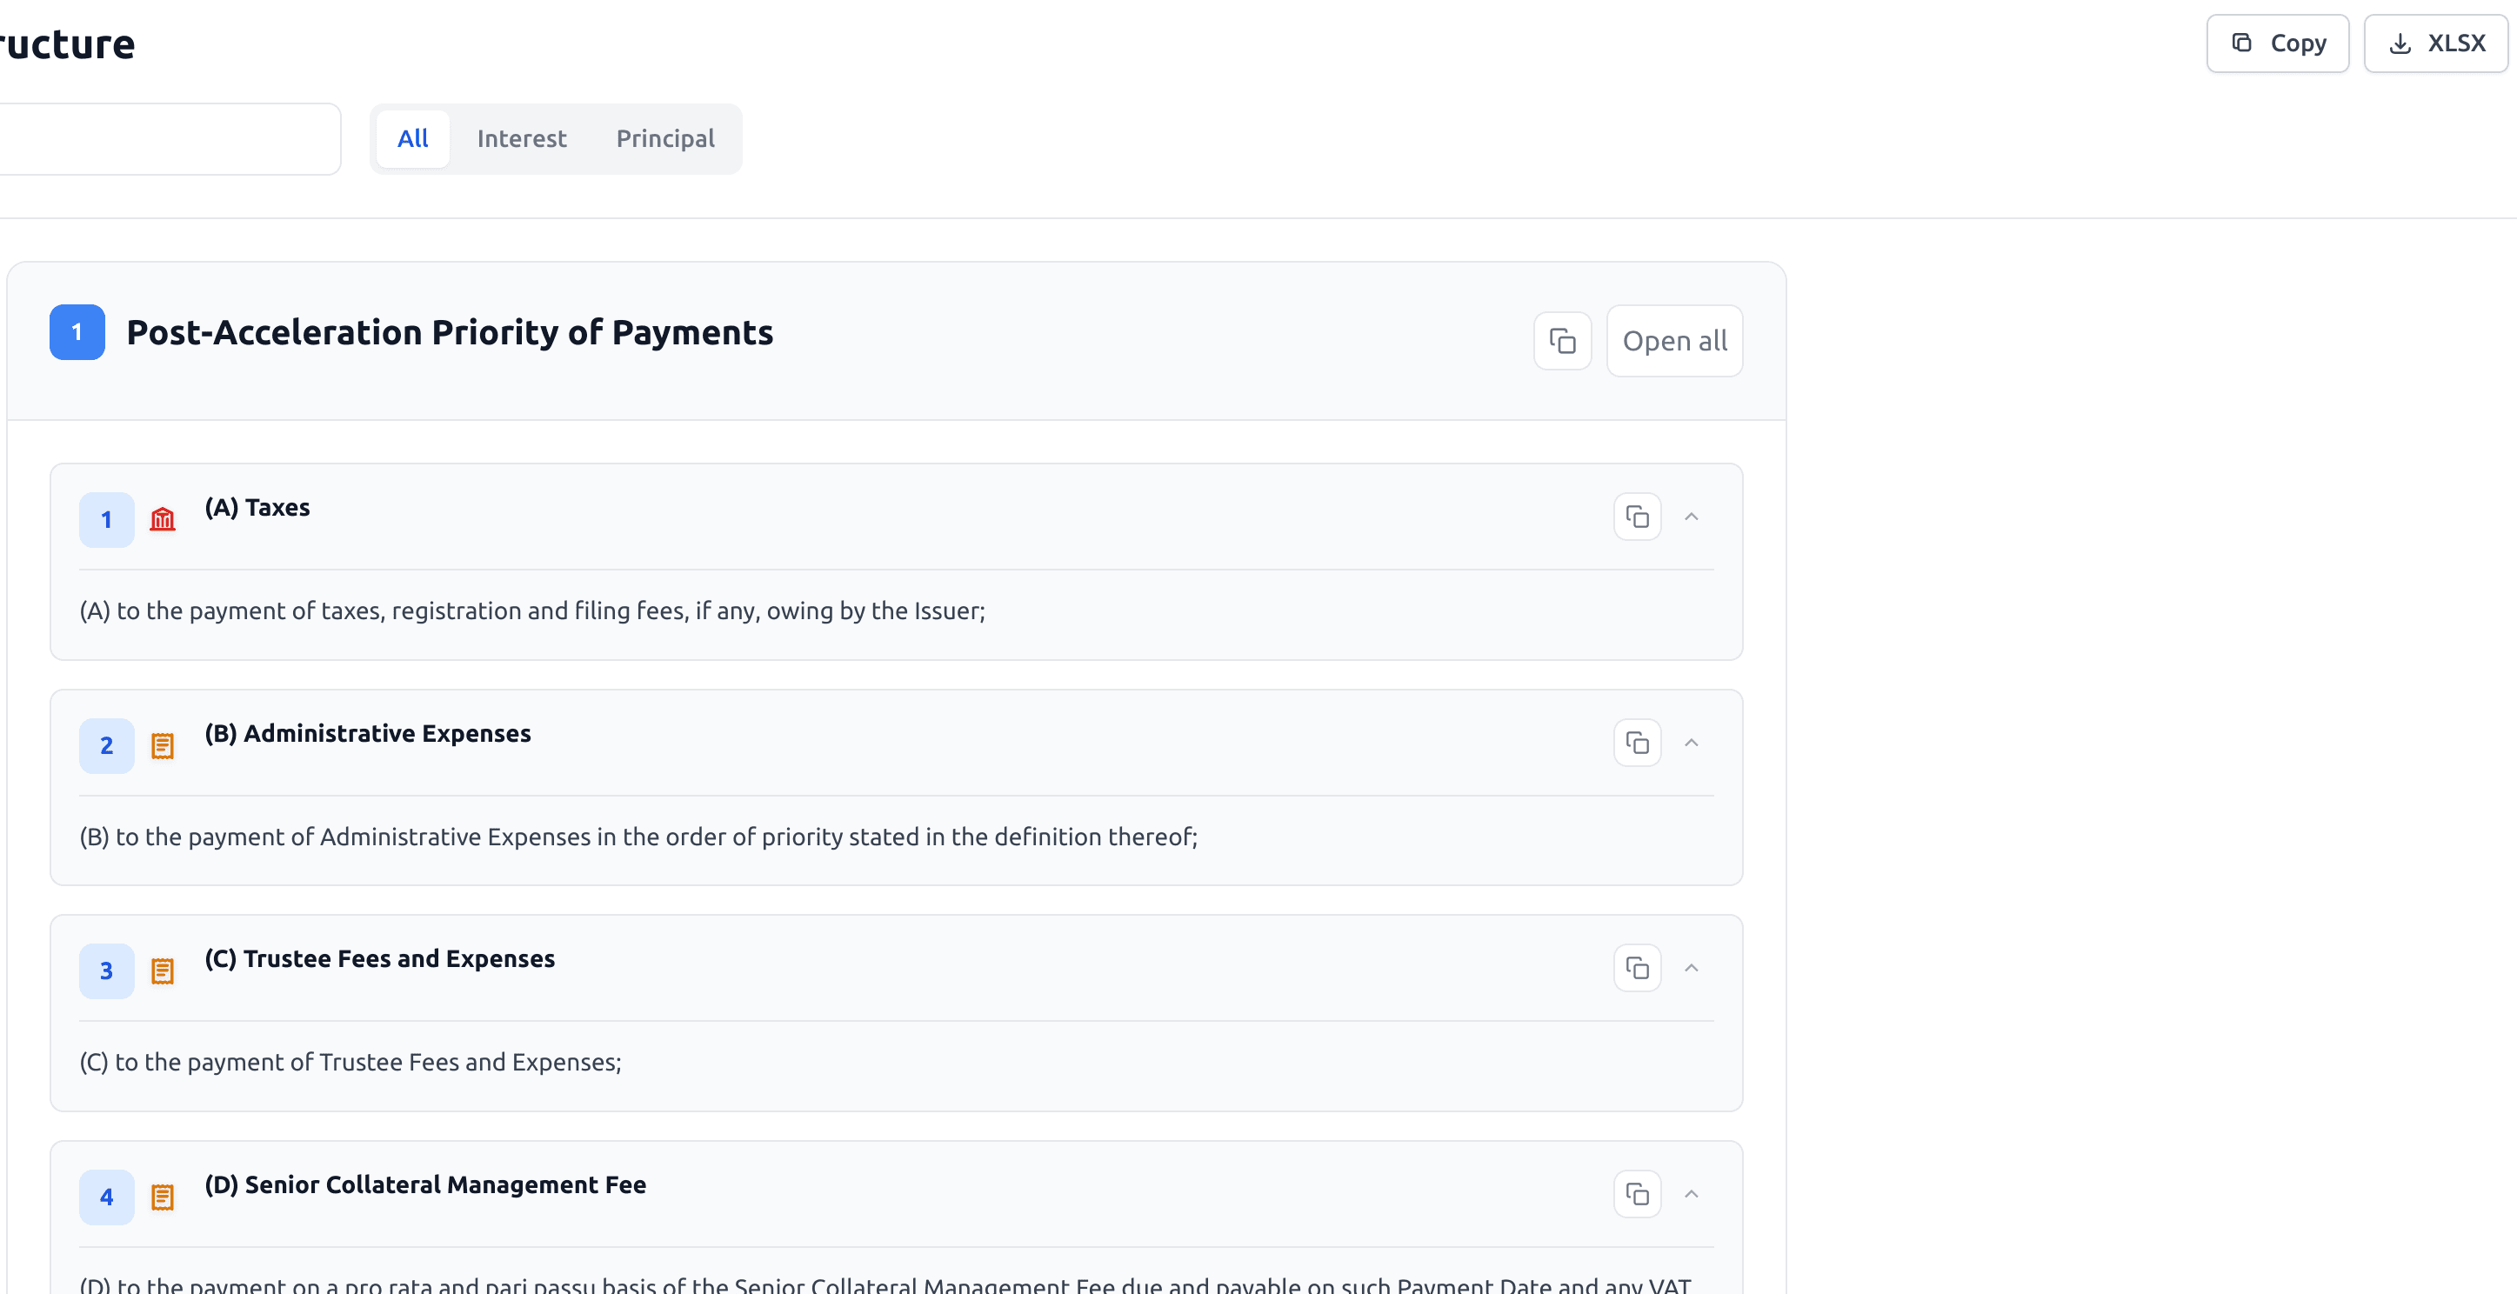Copy the (A) Taxes item
This screenshot has height=1294, width=2517.
[1637, 517]
